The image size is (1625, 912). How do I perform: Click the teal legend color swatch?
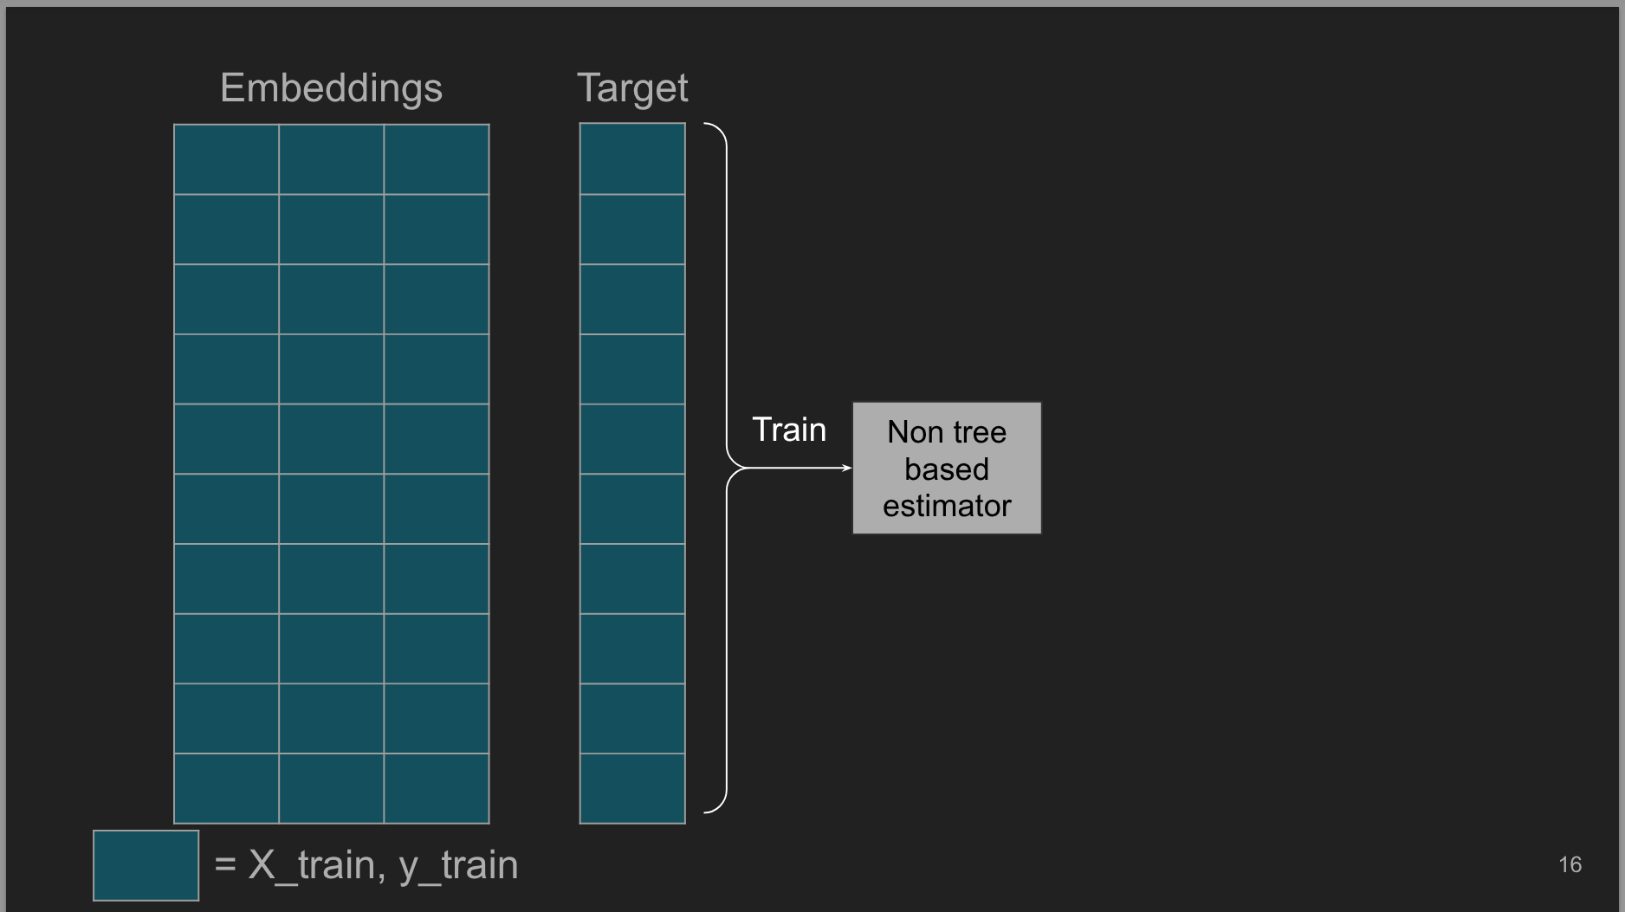pos(146,865)
